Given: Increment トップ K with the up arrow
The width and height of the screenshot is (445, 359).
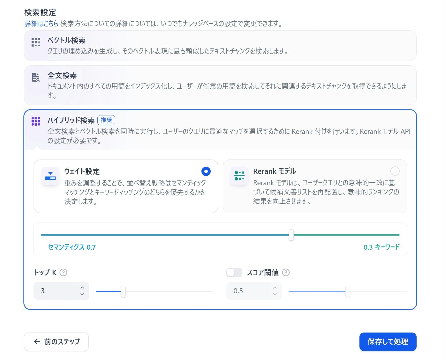Looking at the screenshot, I should pyautogui.click(x=82, y=288).
